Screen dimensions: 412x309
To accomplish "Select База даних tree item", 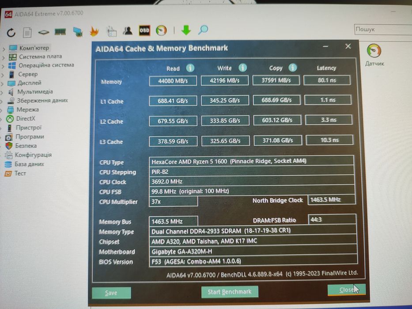I will click(30, 164).
